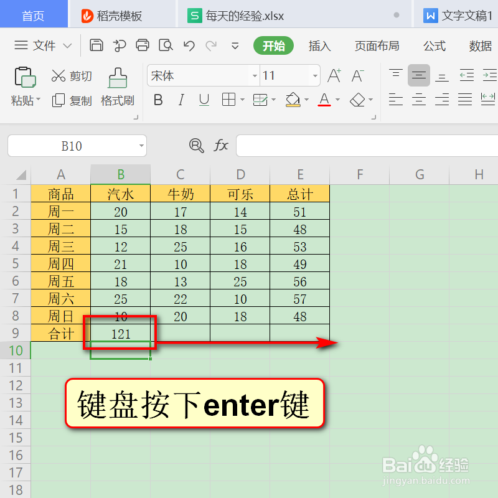This screenshot has width=498, height=498.
Task: Open the Insert Function fx icon
Action: (221, 146)
